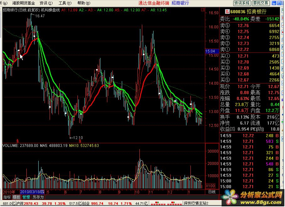Select the 15:00 trade of 21 S
The height and width of the screenshot is (207, 285).
click(x=249, y=187)
